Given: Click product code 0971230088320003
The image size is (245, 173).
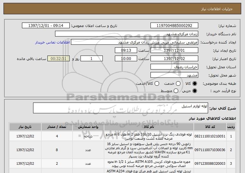Looking at the screenshot, I should tap(210, 163).
